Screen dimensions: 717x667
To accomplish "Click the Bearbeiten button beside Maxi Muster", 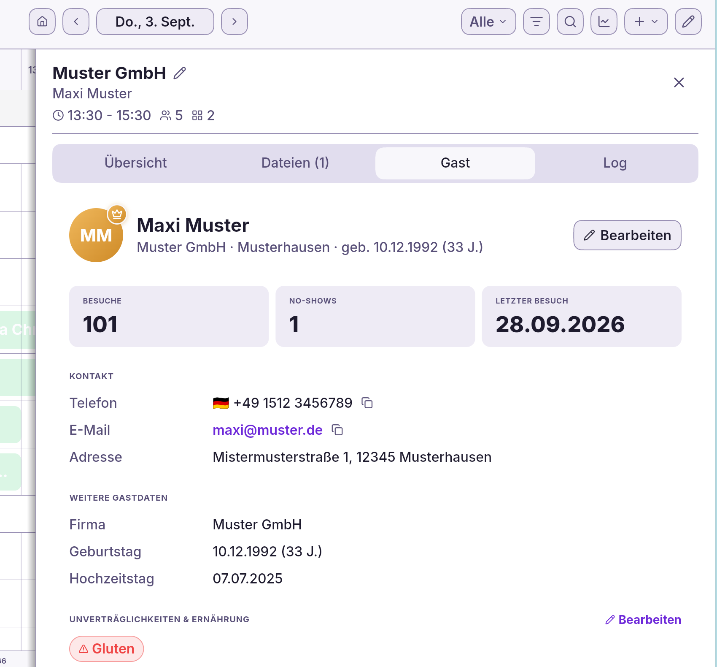I will 627,235.
